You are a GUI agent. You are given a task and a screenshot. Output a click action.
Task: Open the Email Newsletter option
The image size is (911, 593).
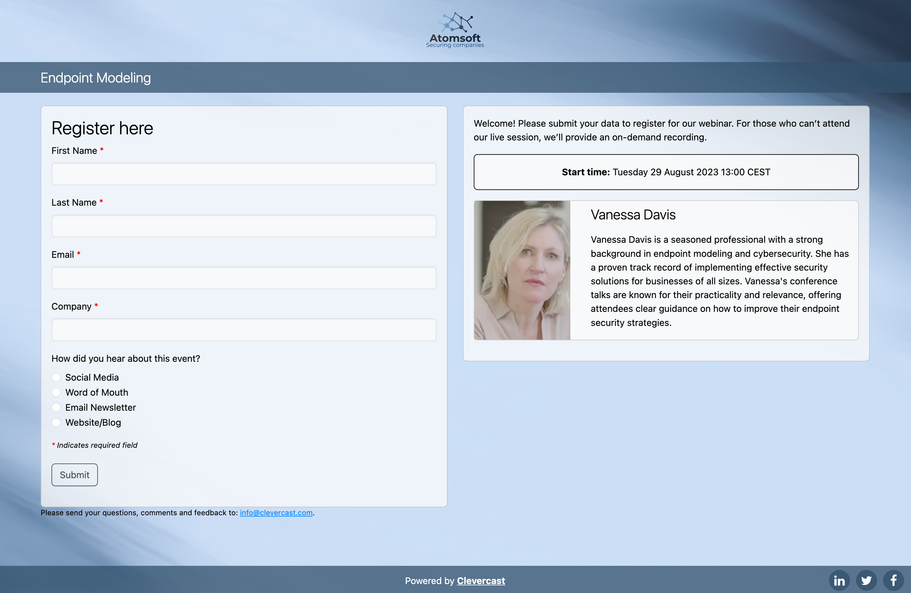[56, 407]
